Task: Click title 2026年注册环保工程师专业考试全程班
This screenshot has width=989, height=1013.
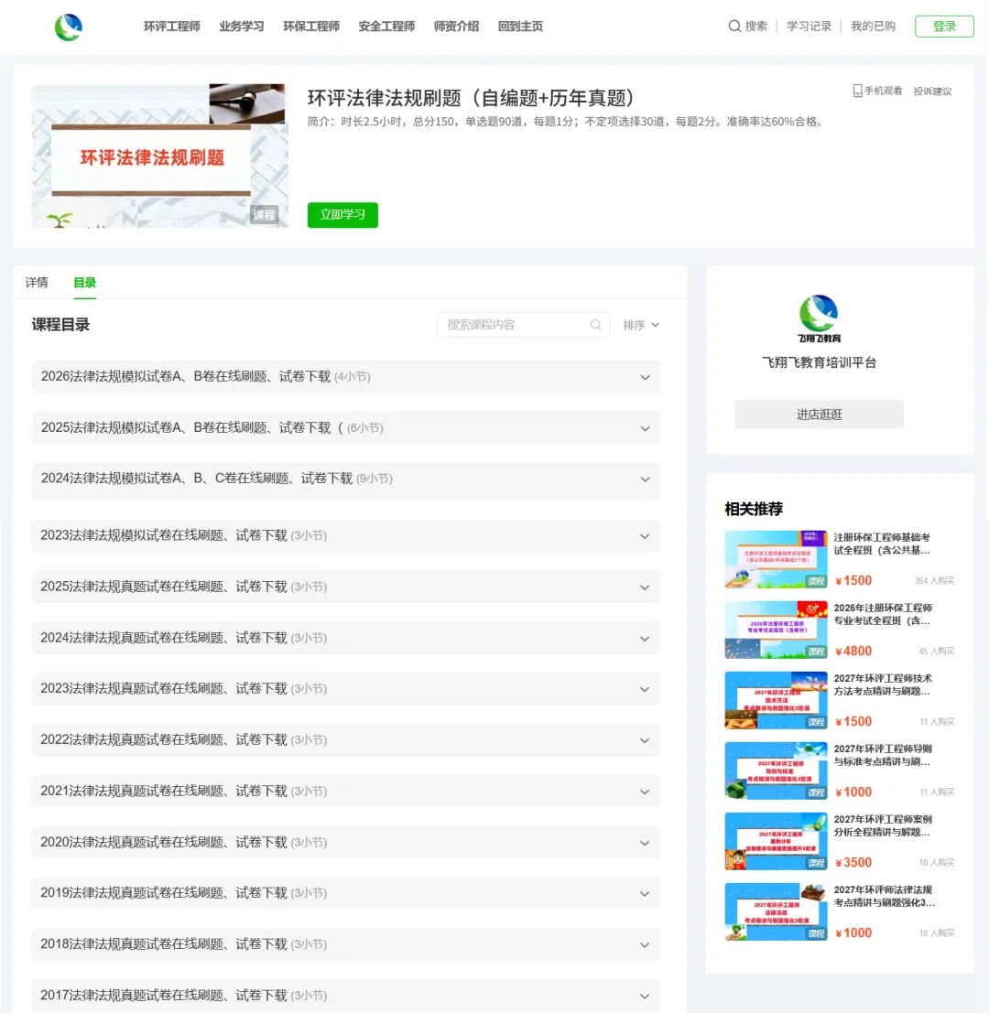Action: click(x=883, y=614)
